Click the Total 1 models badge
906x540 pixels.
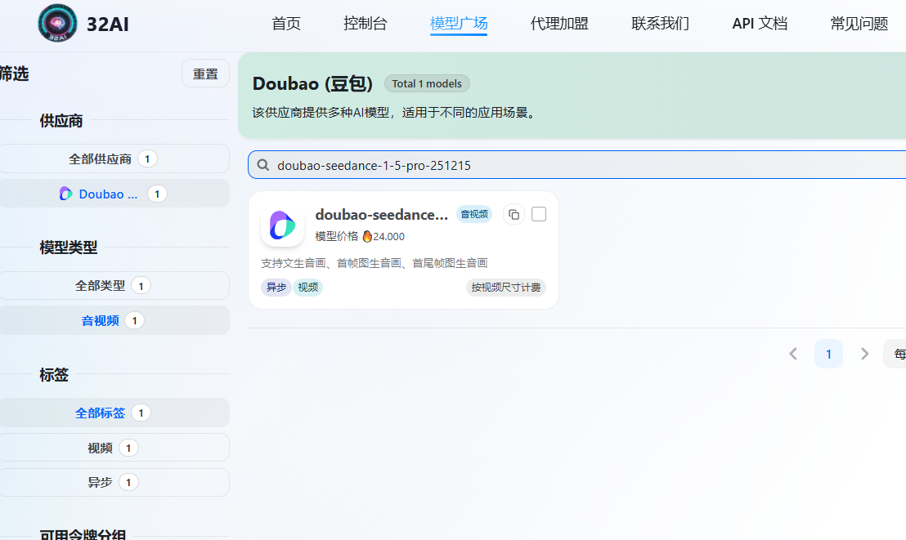tap(427, 84)
